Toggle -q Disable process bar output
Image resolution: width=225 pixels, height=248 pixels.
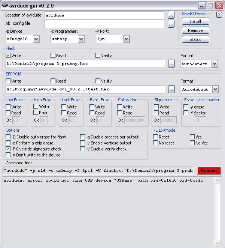click(x=82, y=137)
